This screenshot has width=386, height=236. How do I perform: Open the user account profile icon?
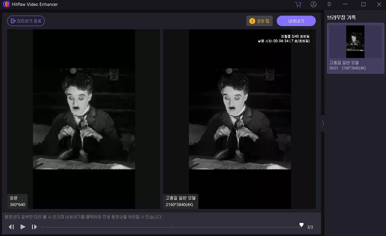point(314,4)
